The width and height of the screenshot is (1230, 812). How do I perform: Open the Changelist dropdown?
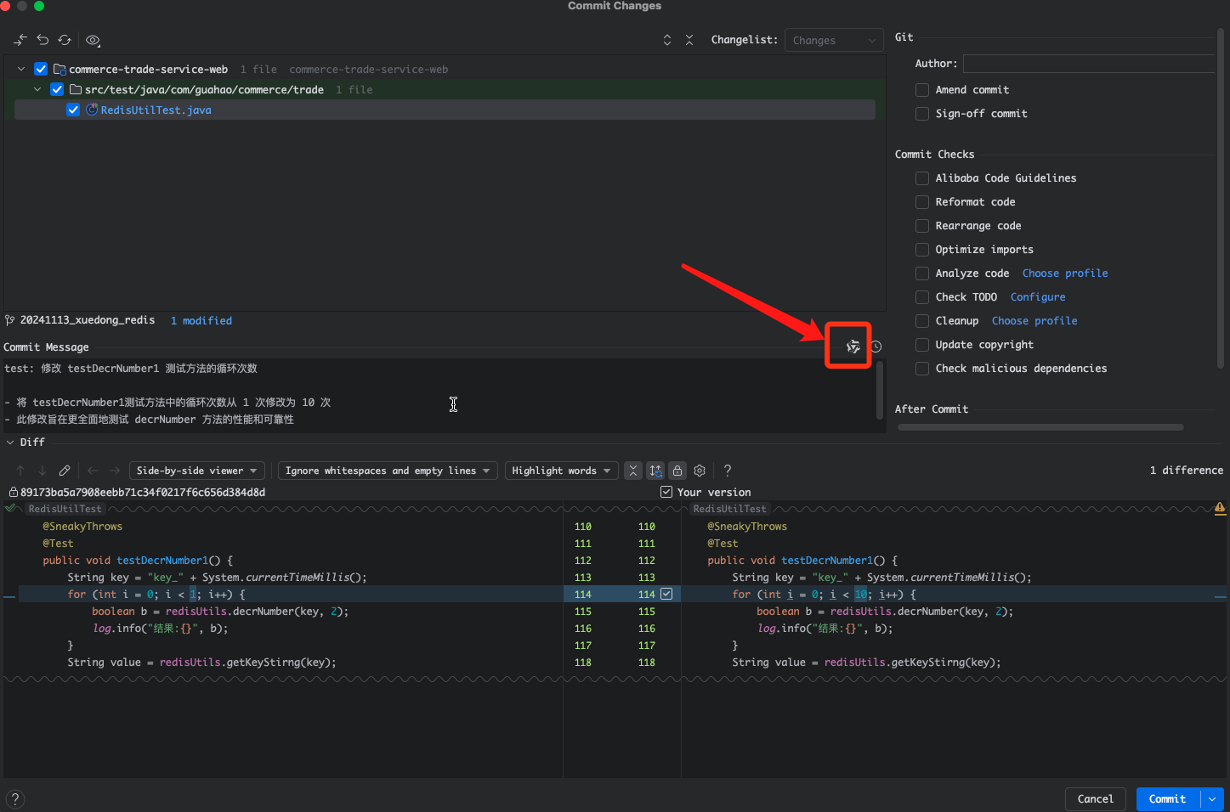pos(834,40)
